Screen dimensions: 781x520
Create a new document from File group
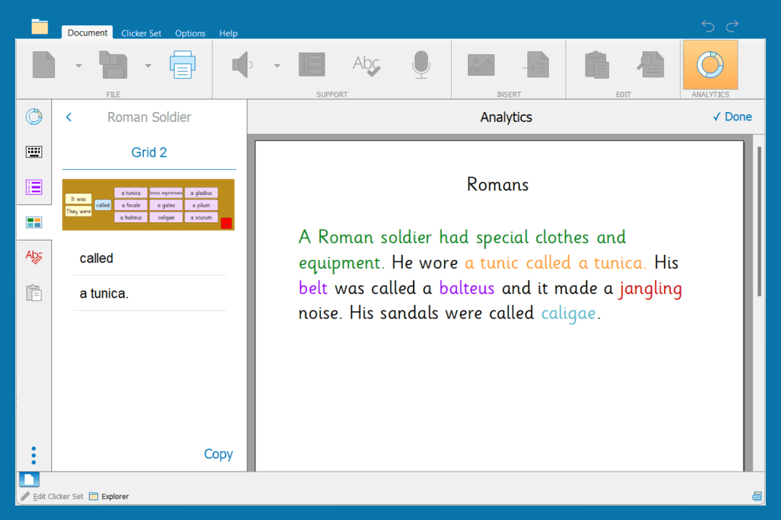(x=44, y=65)
